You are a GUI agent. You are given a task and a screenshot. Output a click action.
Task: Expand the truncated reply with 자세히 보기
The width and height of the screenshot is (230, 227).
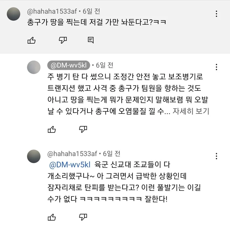click(x=191, y=111)
